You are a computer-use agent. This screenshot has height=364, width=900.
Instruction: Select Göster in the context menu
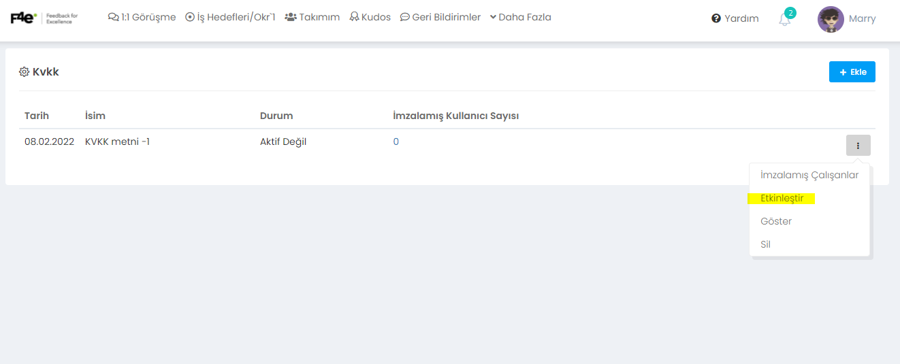(776, 222)
